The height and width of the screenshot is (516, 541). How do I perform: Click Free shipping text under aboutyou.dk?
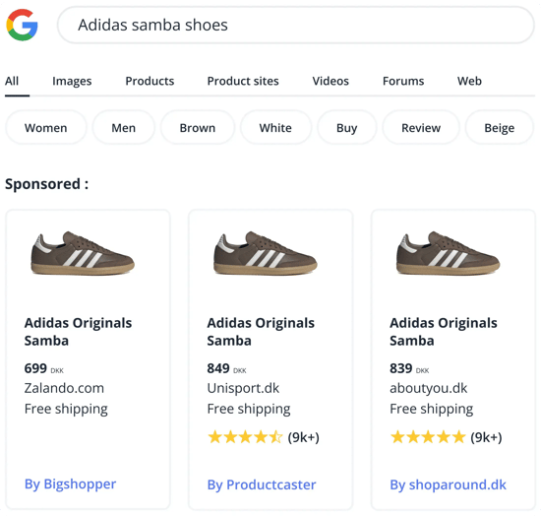(x=431, y=410)
